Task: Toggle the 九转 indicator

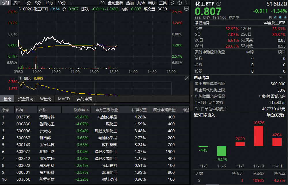Action: [x=141, y=3]
